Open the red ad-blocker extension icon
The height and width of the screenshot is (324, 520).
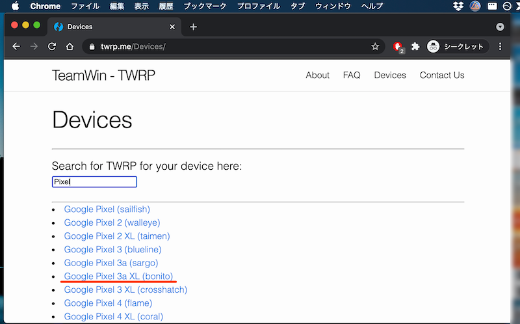(398, 47)
